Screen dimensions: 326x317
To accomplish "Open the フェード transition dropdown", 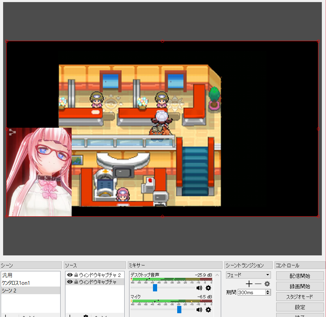I will tap(248, 275).
